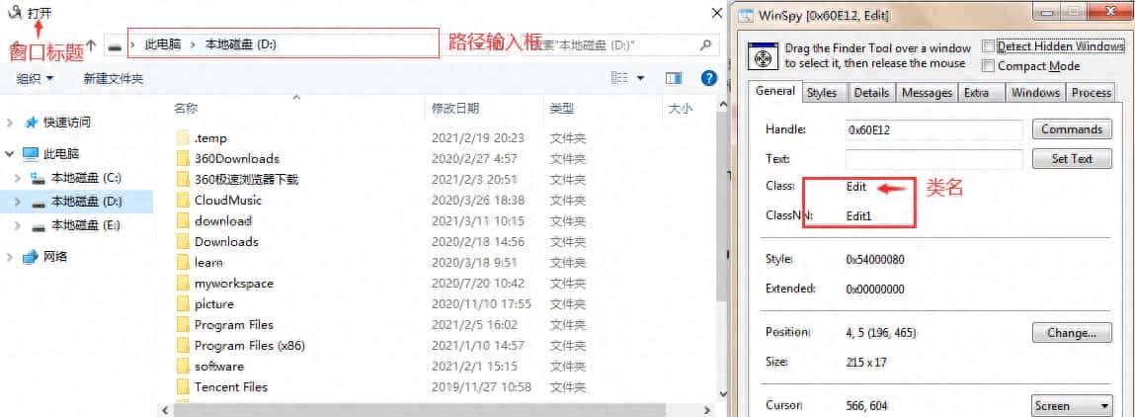Select 本地磁盘 (D:) in the navigation tree

[x=86, y=202]
